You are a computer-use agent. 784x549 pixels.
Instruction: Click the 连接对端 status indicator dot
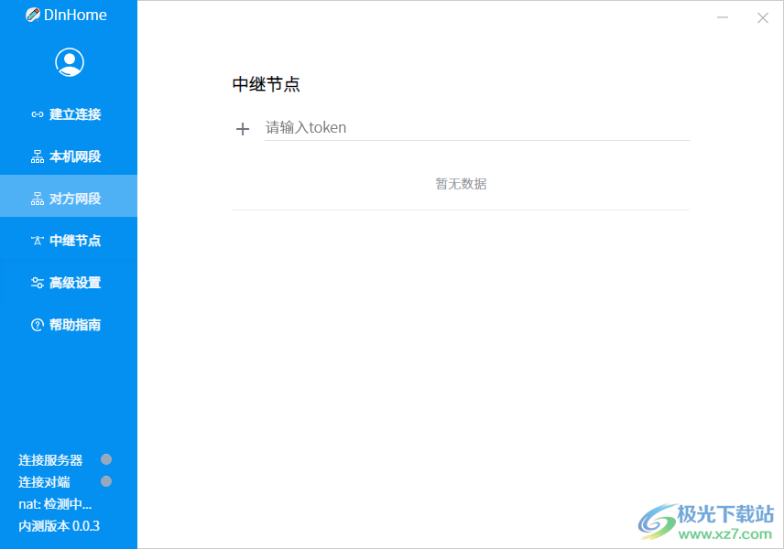tap(106, 481)
